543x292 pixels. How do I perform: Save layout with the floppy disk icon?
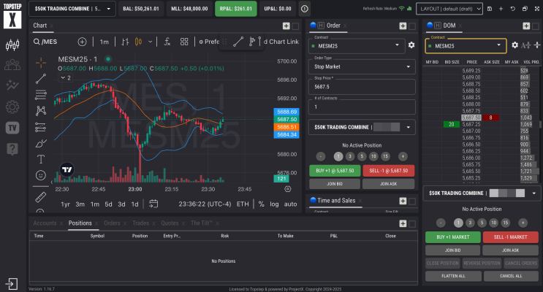[490, 9]
